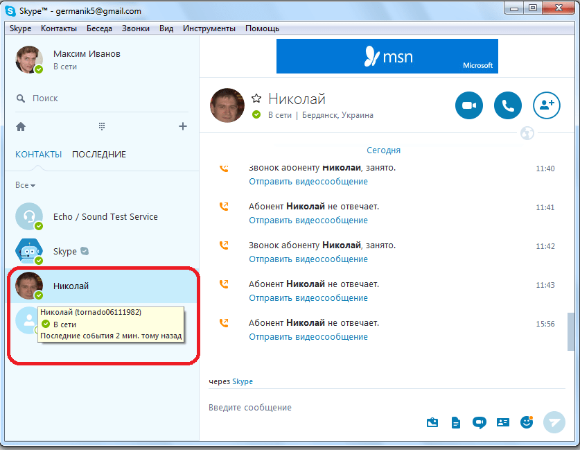Select Echo / Sound Test Service contact
The image size is (580, 450).
tap(105, 217)
